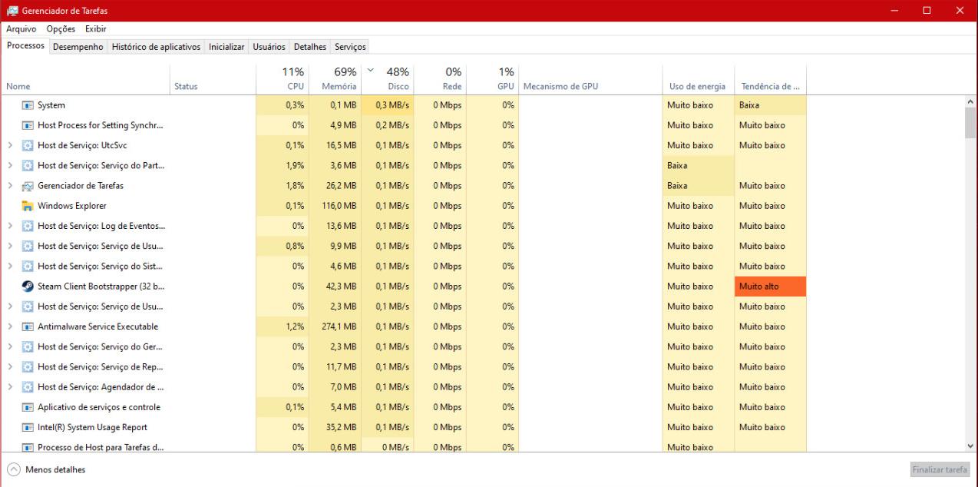This screenshot has width=978, height=487.
Task: Open the Exibir menu
Action: point(95,29)
